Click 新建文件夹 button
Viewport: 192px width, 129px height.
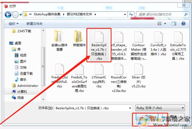coord(34,24)
